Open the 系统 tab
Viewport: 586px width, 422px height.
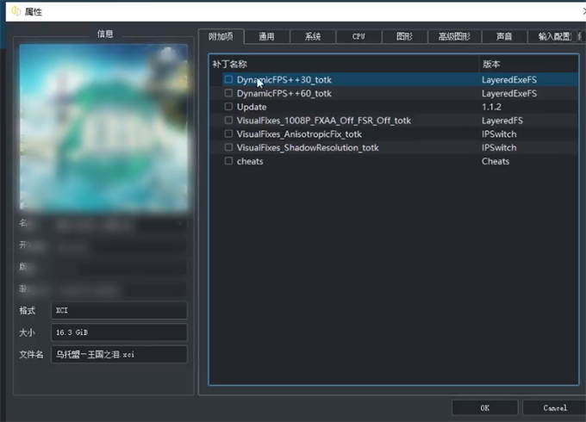312,36
